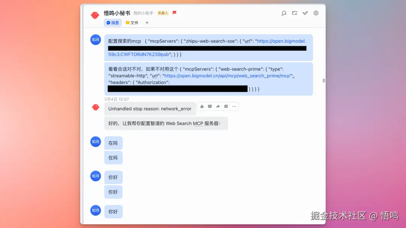Click the 如月 user avatar
The image size is (406, 228).
coord(95,39)
